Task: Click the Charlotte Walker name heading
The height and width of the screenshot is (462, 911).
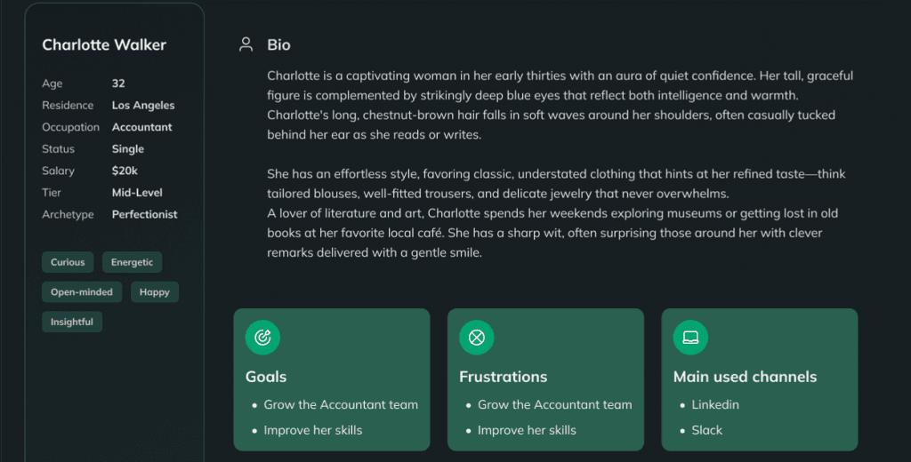Action: tap(104, 44)
